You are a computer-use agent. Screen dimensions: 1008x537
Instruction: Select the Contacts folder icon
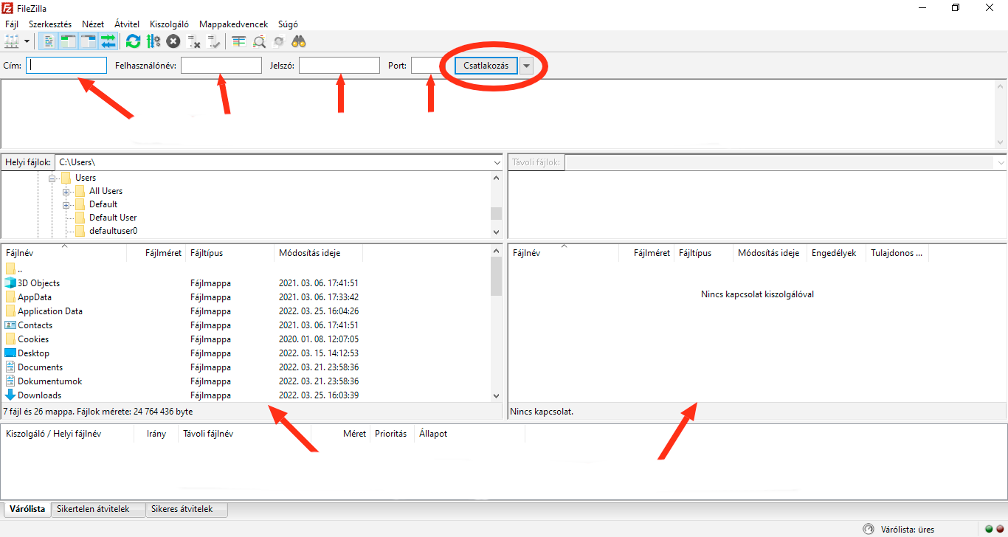pyautogui.click(x=10, y=325)
